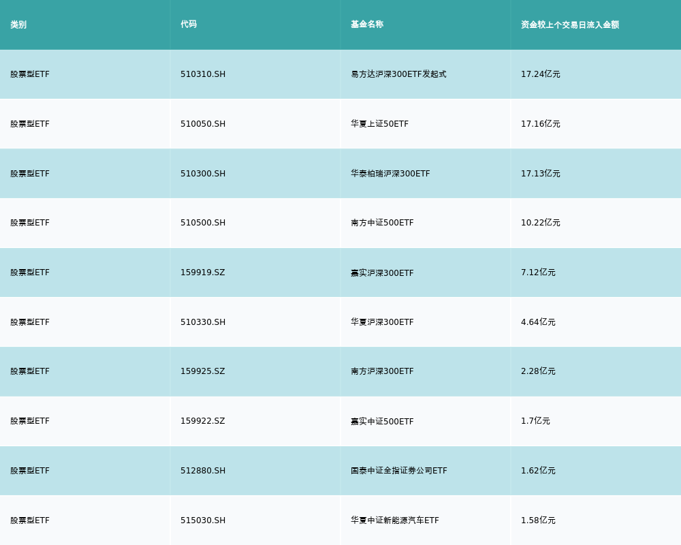
Task: Click inflow amount 2.28亿元
Action: pyautogui.click(x=538, y=371)
